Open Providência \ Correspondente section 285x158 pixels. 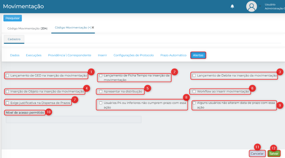click(70, 55)
